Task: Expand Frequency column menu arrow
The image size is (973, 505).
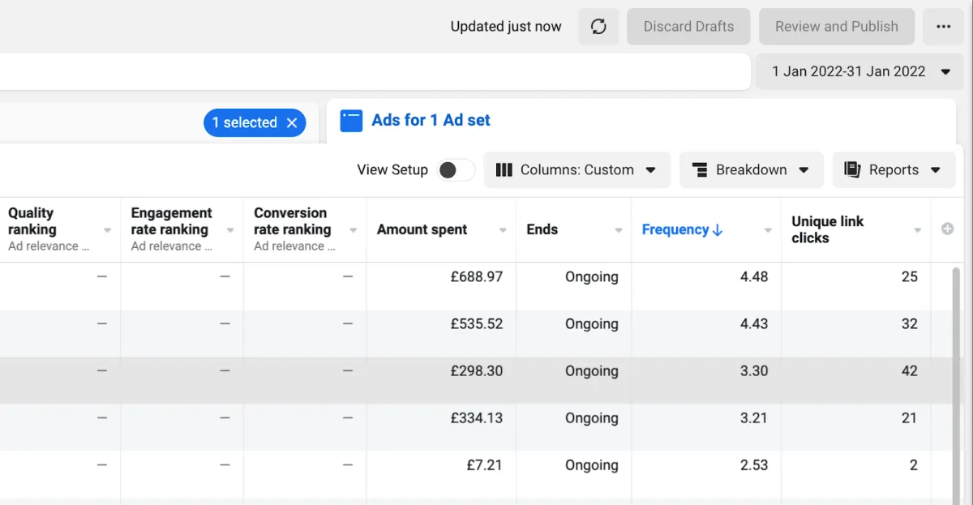Action: tap(768, 230)
